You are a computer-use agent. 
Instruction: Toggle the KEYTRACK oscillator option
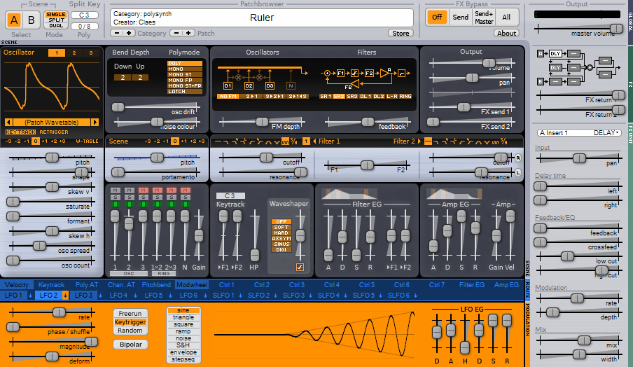pos(20,132)
